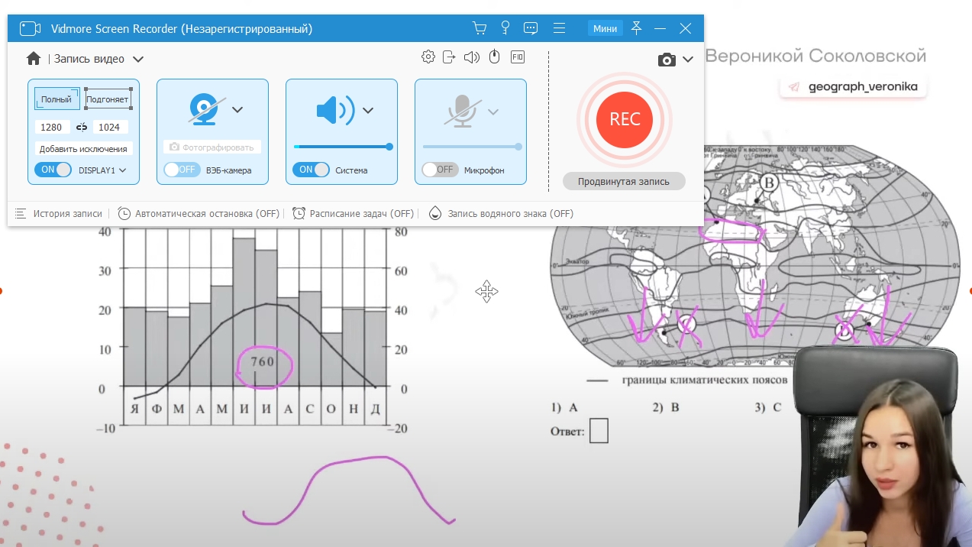Adjust the microphone volume slider
This screenshot has width=972, height=547.
[x=472, y=147]
